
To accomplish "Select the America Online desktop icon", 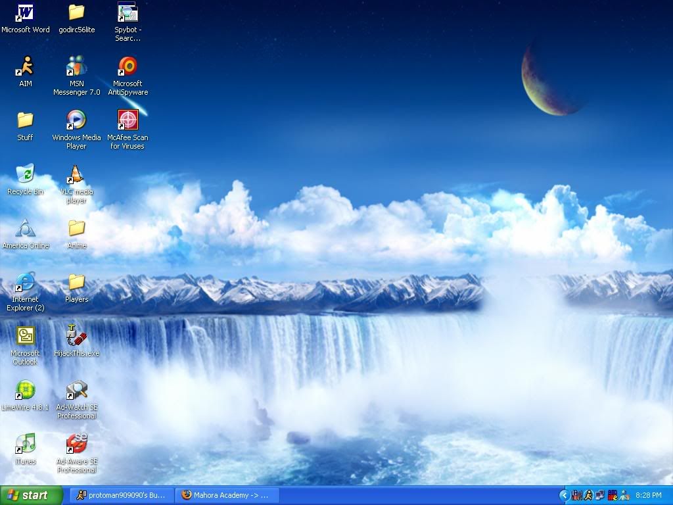I will [x=25, y=228].
